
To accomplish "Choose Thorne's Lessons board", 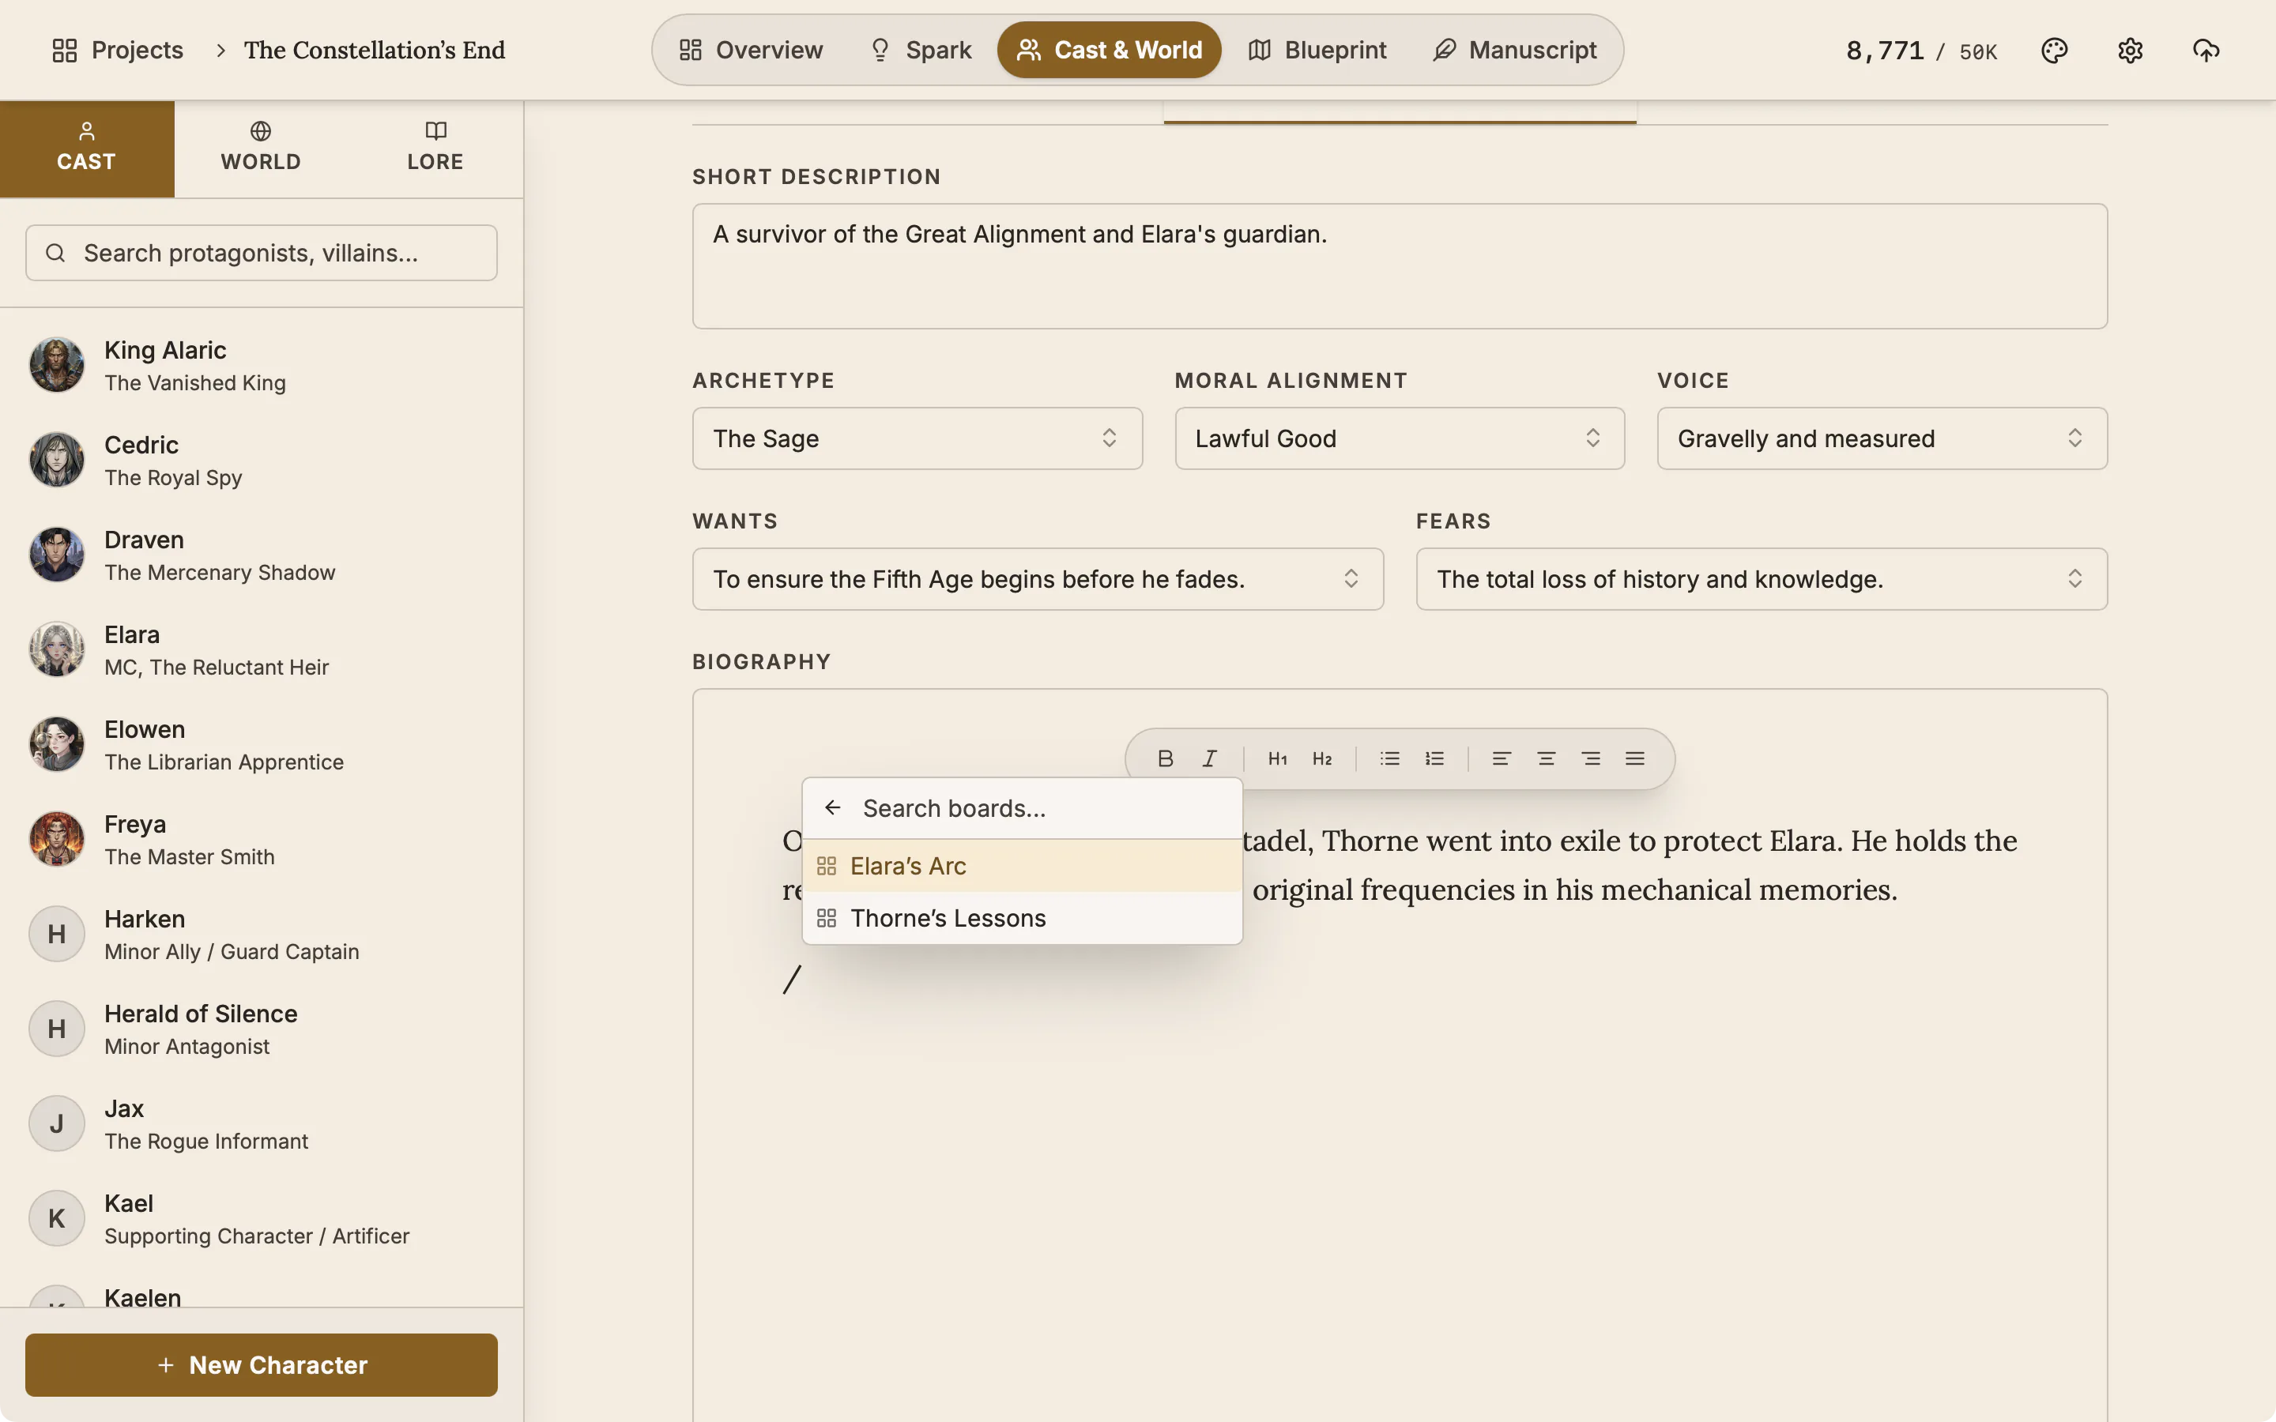I will [1023, 918].
